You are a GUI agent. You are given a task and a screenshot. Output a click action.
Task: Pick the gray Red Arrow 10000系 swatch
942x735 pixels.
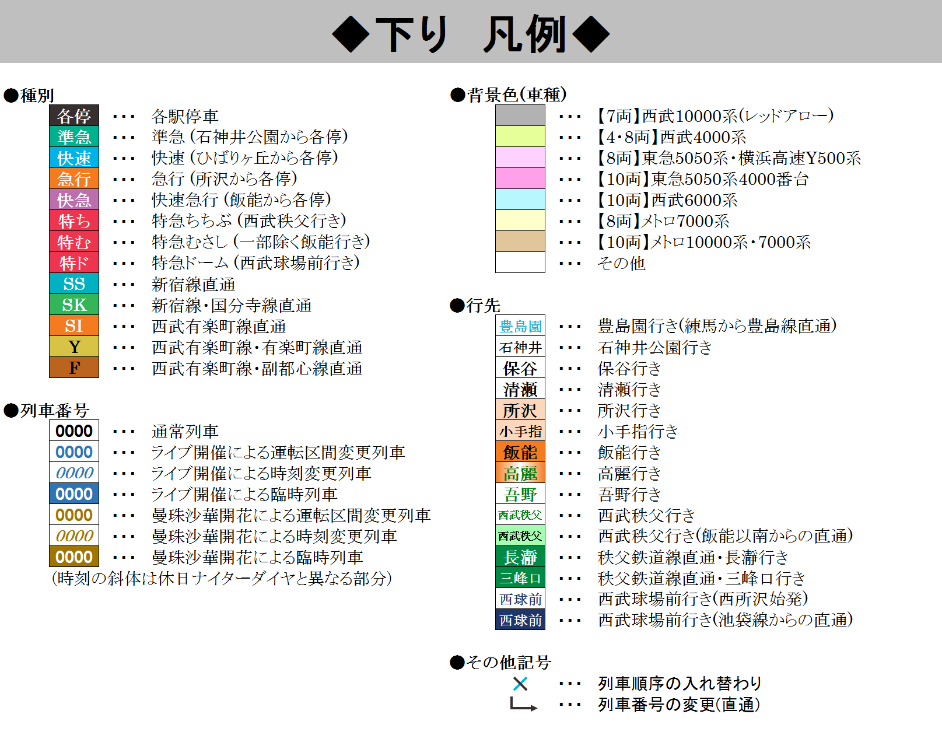coord(520,116)
